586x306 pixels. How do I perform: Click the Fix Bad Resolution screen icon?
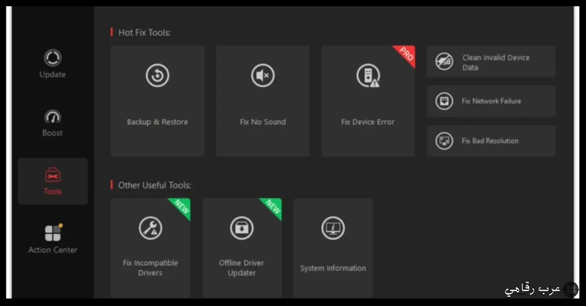tap(444, 140)
